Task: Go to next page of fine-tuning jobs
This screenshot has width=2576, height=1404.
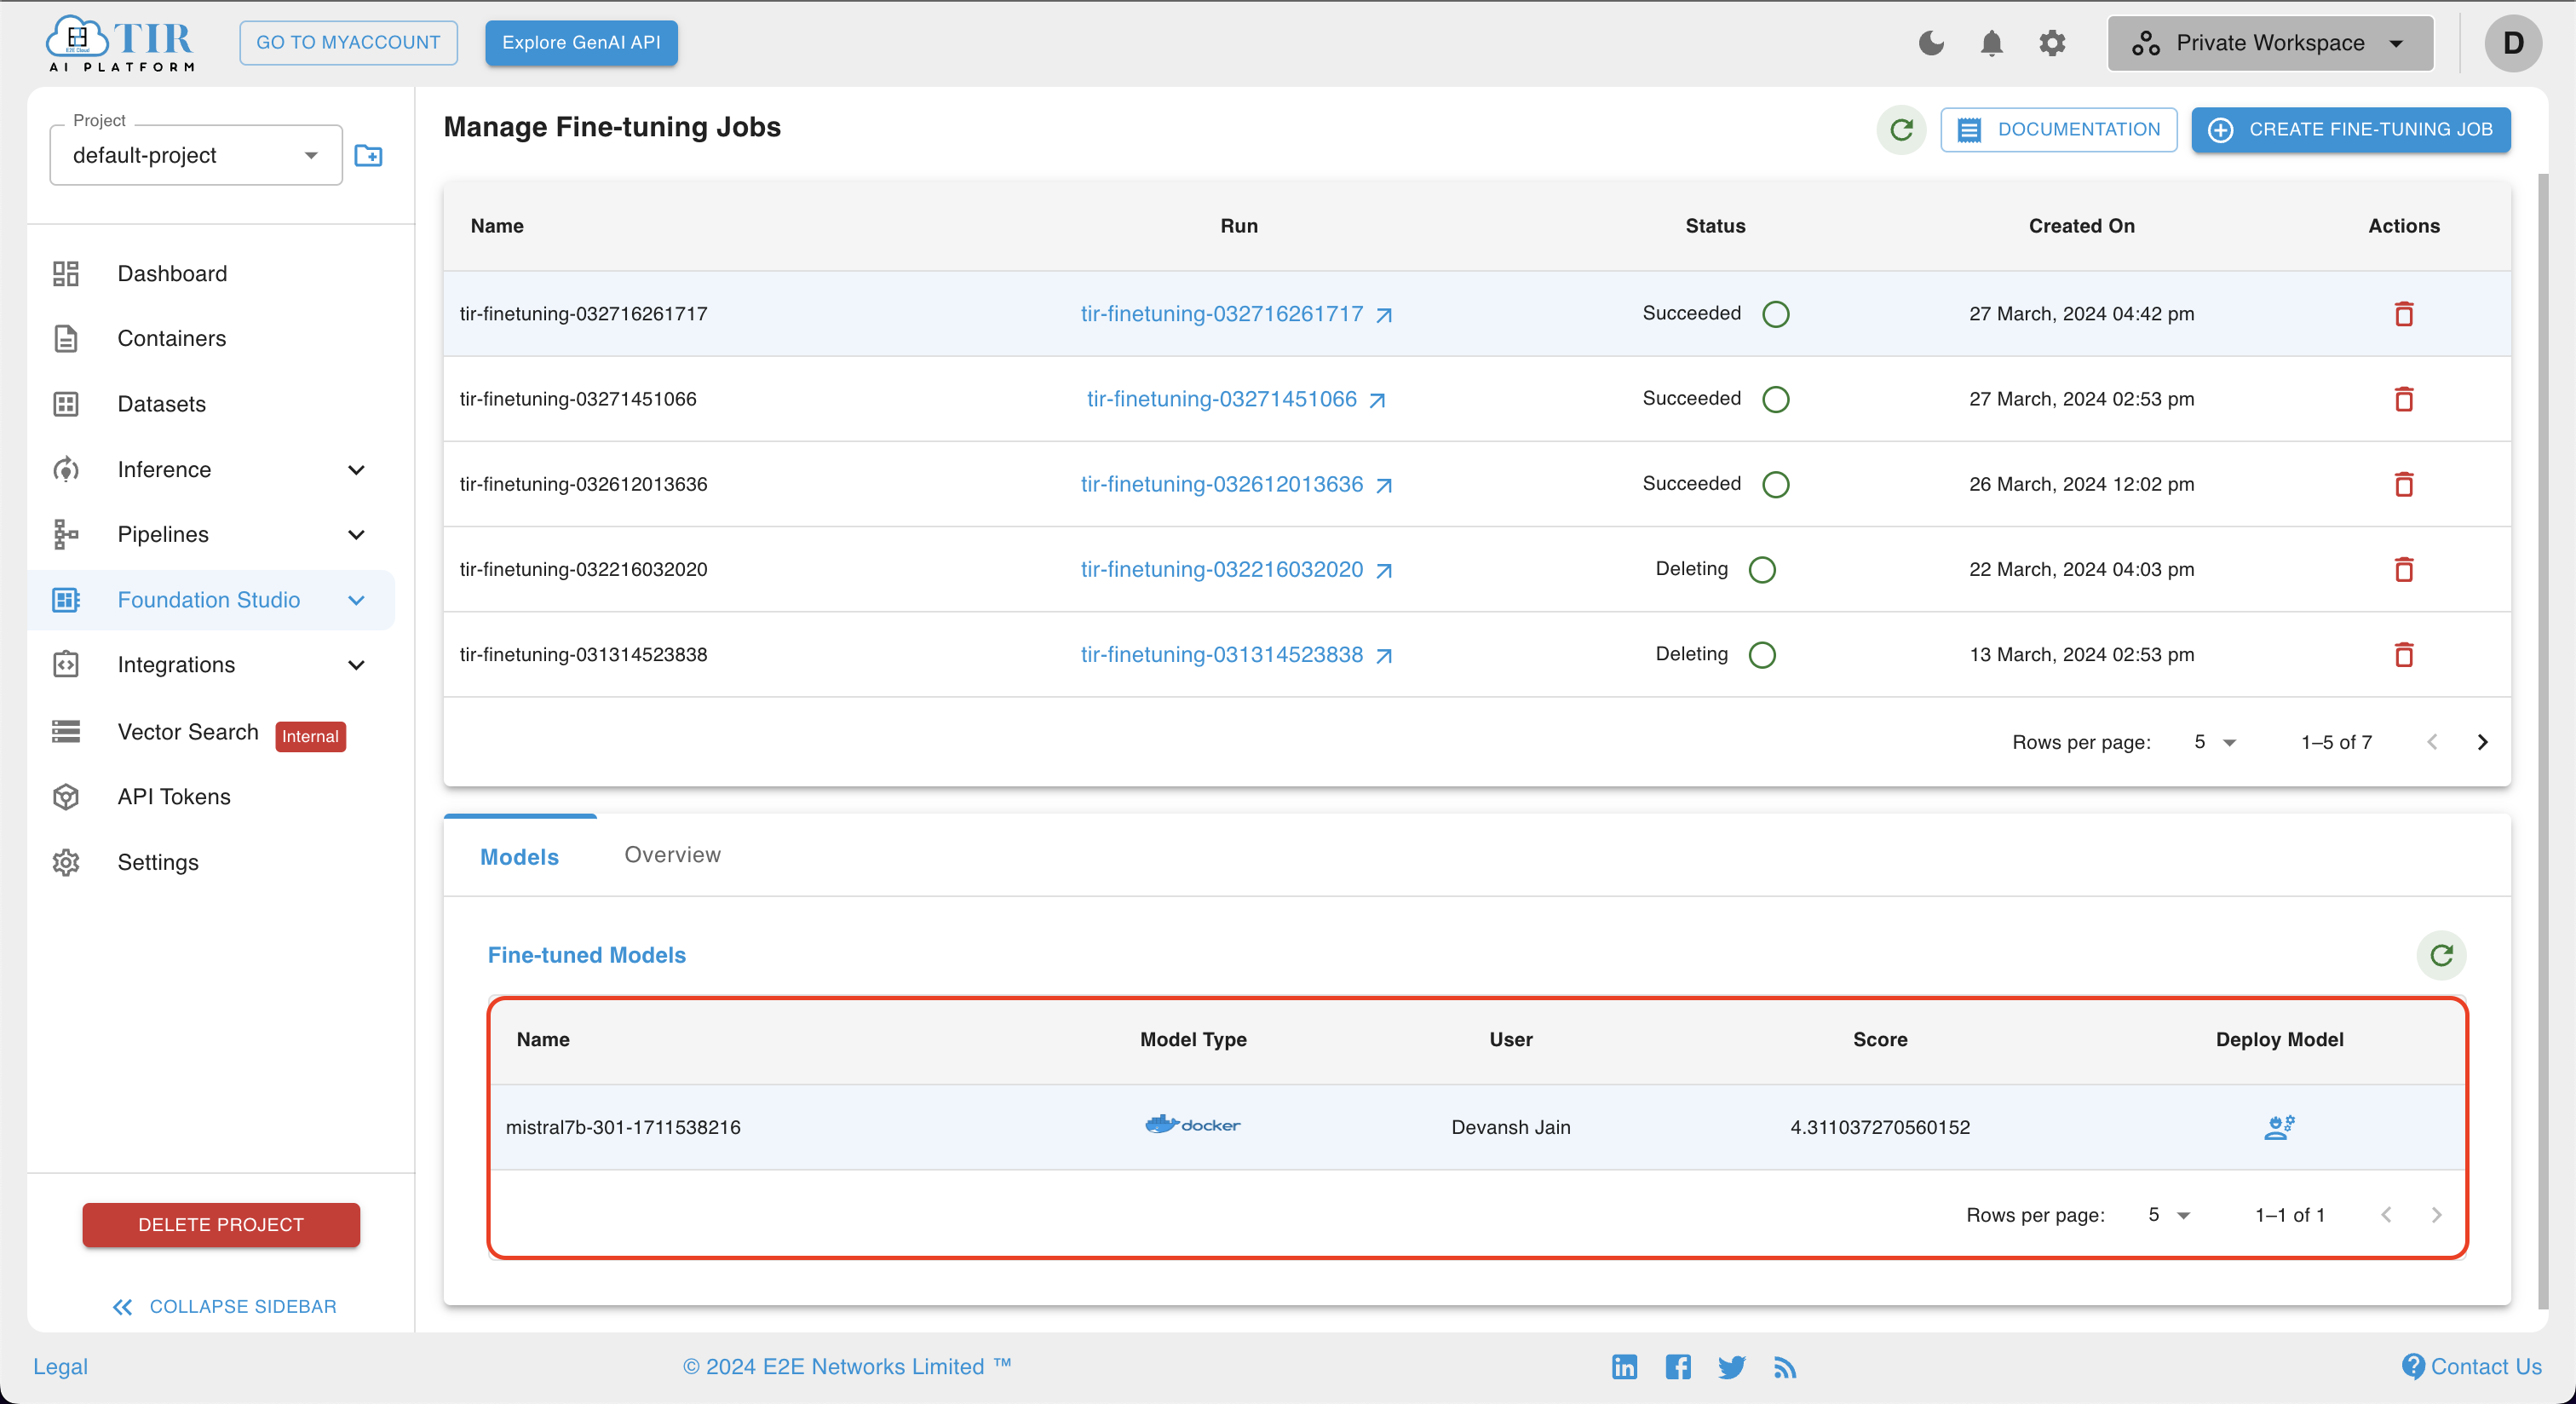Action: 2482,742
